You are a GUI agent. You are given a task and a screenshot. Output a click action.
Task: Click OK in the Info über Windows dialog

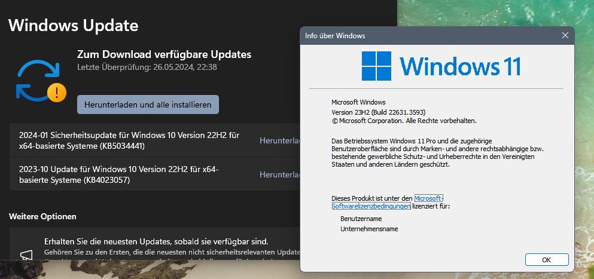(547, 260)
